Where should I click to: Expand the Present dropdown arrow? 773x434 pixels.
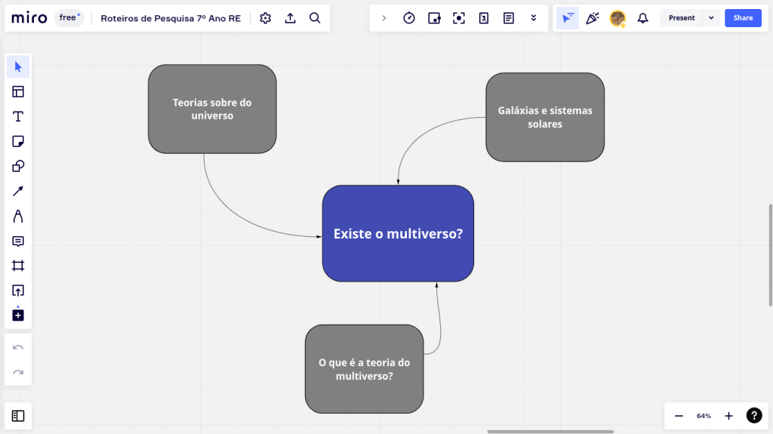point(711,18)
